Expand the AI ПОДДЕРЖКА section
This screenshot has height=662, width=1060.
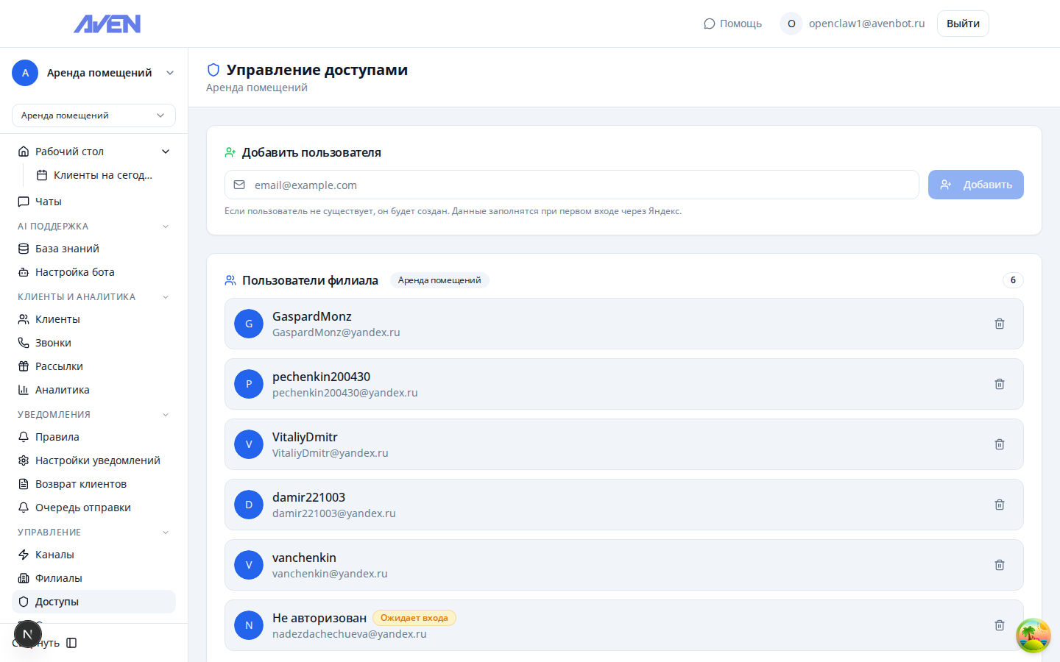point(166,226)
